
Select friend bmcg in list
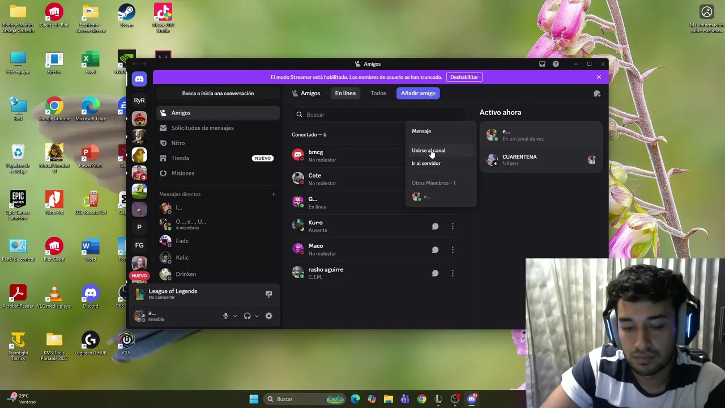348,156
